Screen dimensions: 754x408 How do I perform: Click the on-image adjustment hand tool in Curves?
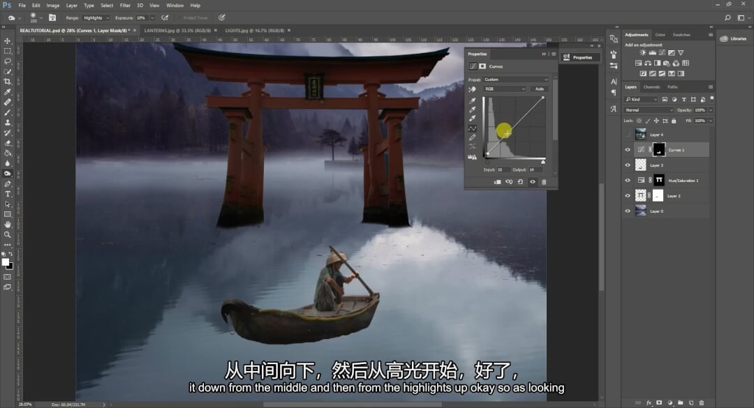[x=472, y=89]
